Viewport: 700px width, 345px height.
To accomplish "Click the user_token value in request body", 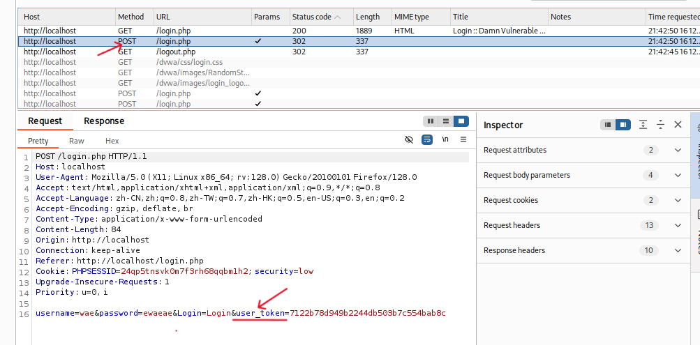I will pos(368,313).
